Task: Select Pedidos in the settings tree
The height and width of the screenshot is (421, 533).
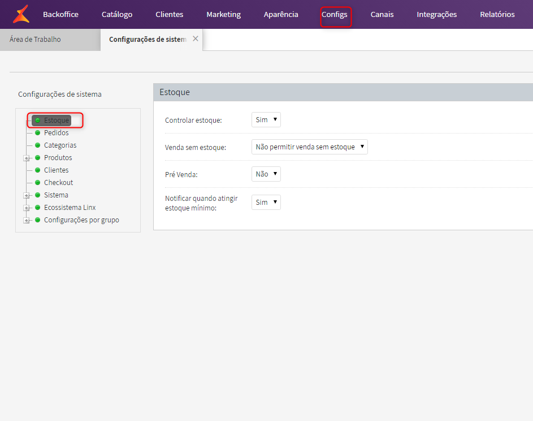Action: tap(57, 133)
